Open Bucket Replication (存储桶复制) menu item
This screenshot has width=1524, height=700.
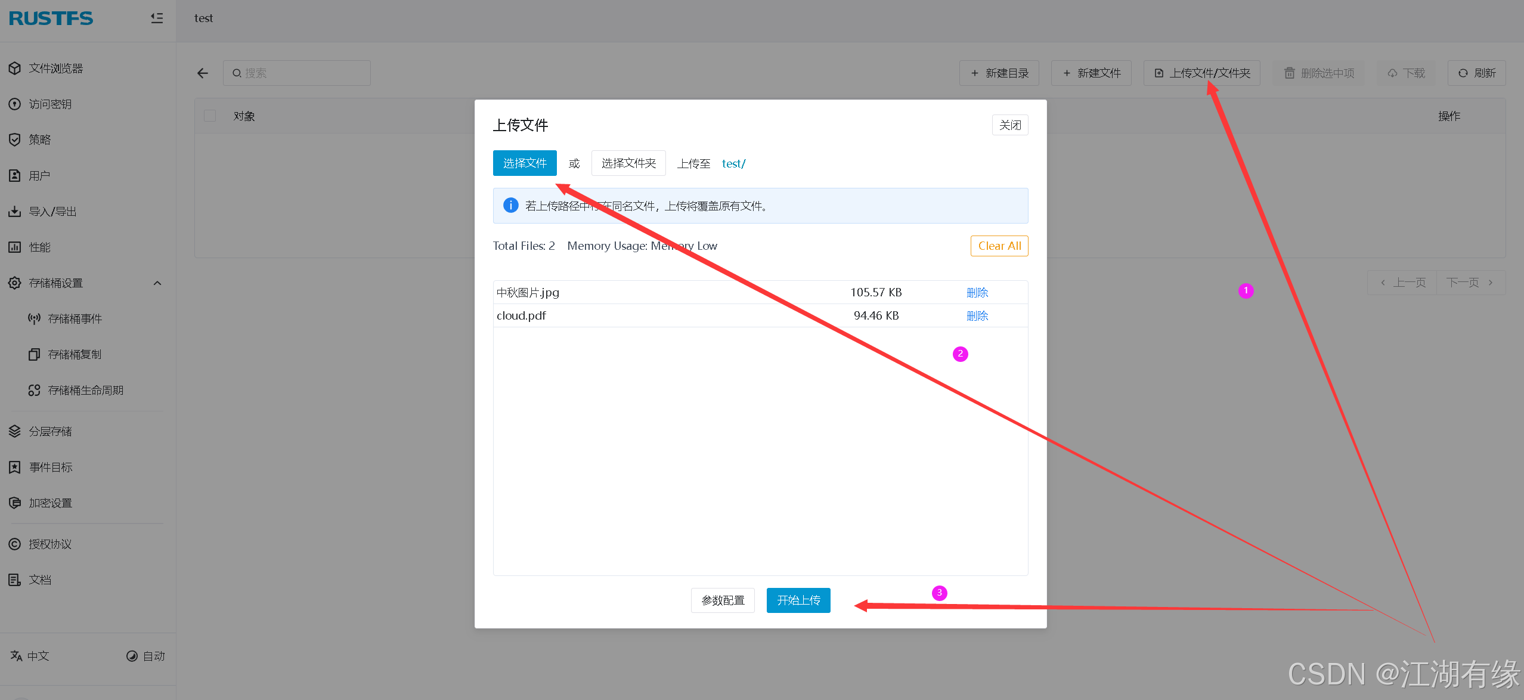pos(75,354)
